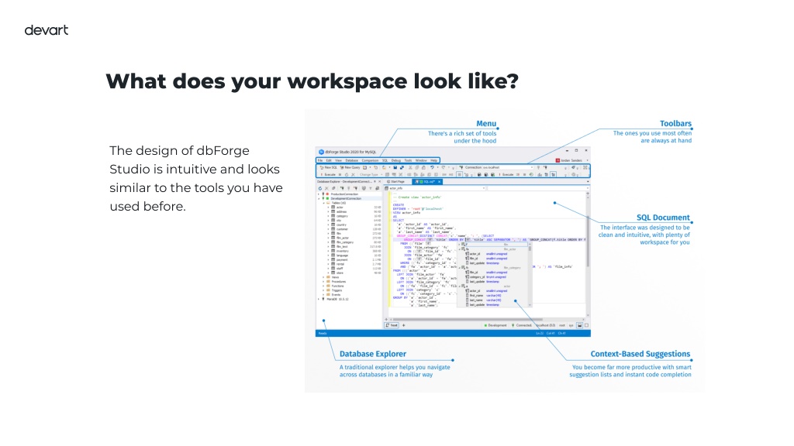Viewport: 794px width, 446px height.
Task: Open the Edit menu
Action: (329, 160)
